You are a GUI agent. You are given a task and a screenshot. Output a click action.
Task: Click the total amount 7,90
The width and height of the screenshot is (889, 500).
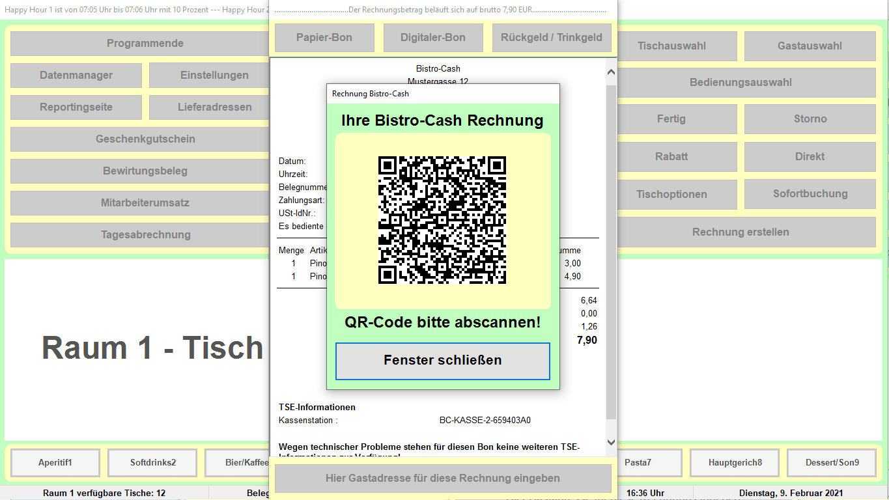tap(586, 340)
